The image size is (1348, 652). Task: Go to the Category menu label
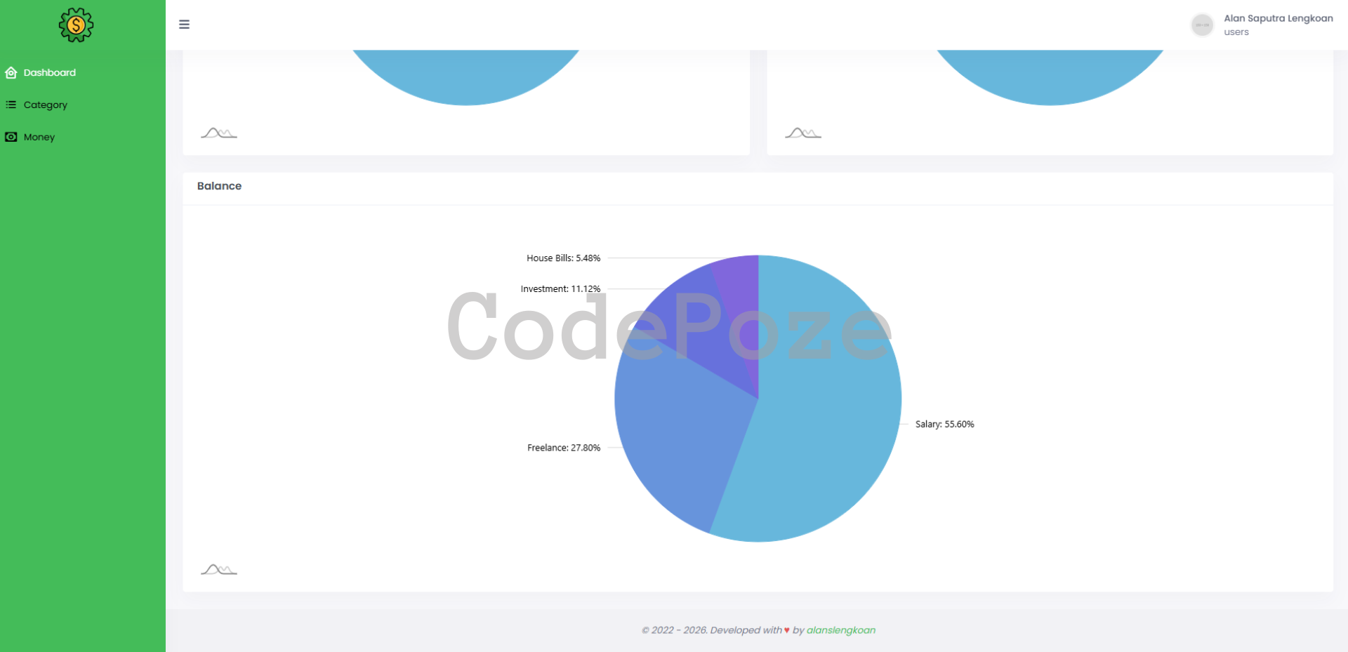[46, 105]
